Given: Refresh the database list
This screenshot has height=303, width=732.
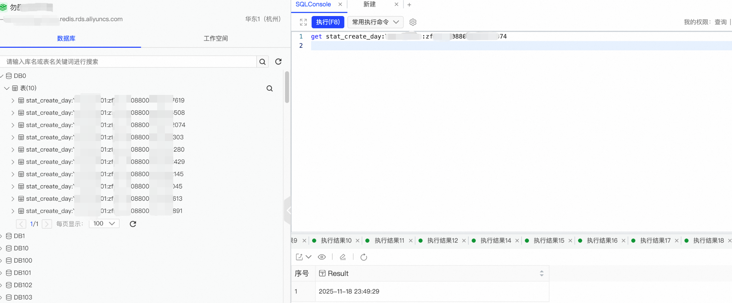Looking at the screenshot, I should point(278,62).
